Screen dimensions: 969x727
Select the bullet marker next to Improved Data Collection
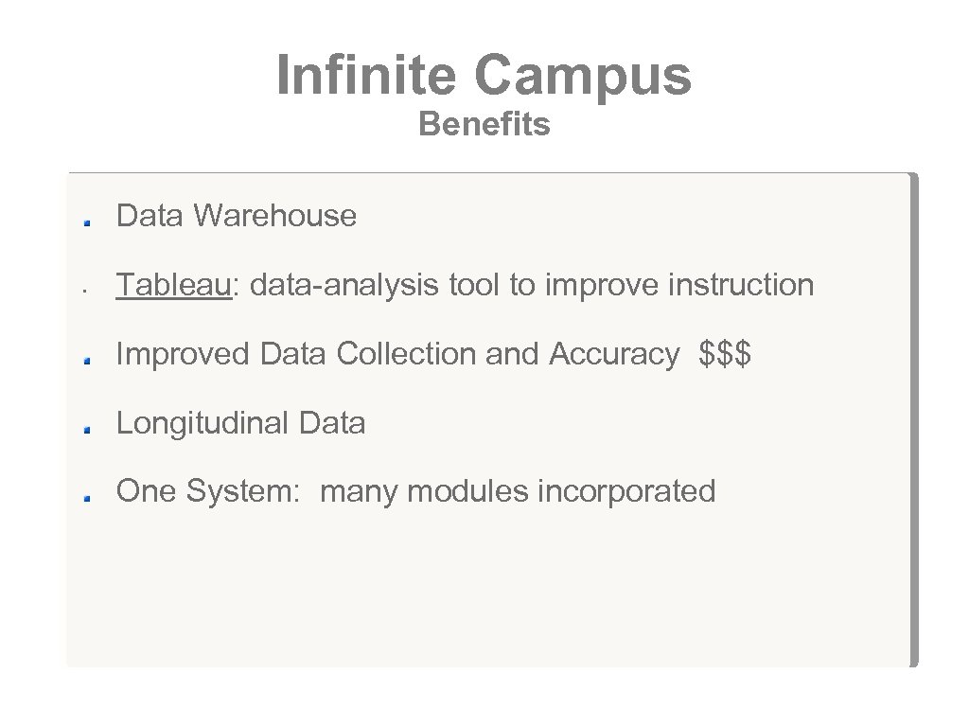[x=85, y=360]
